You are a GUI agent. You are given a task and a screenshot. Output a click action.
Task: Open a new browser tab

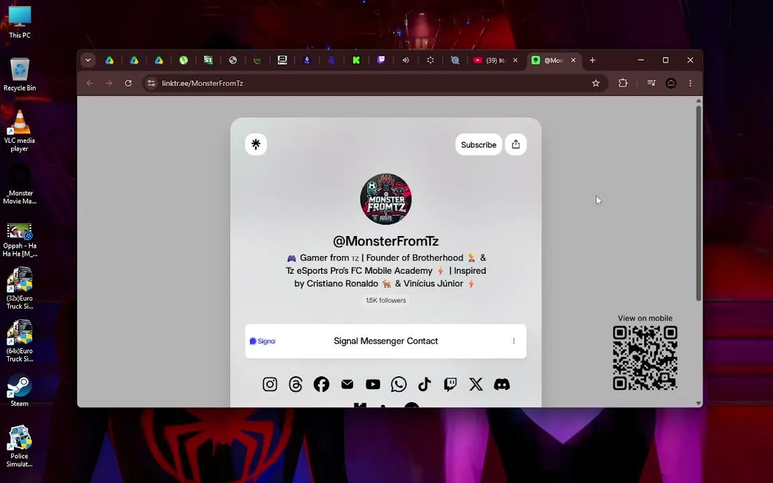point(592,60)
